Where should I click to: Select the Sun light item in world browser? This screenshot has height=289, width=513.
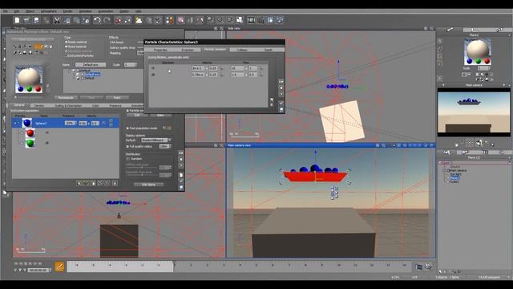(455, 174)
